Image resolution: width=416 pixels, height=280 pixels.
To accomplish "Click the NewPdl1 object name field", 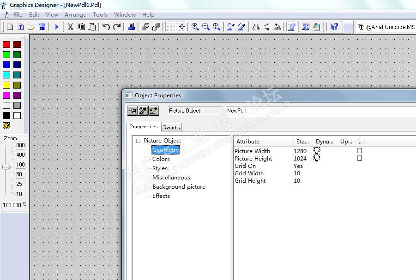I will coord(320,111).
